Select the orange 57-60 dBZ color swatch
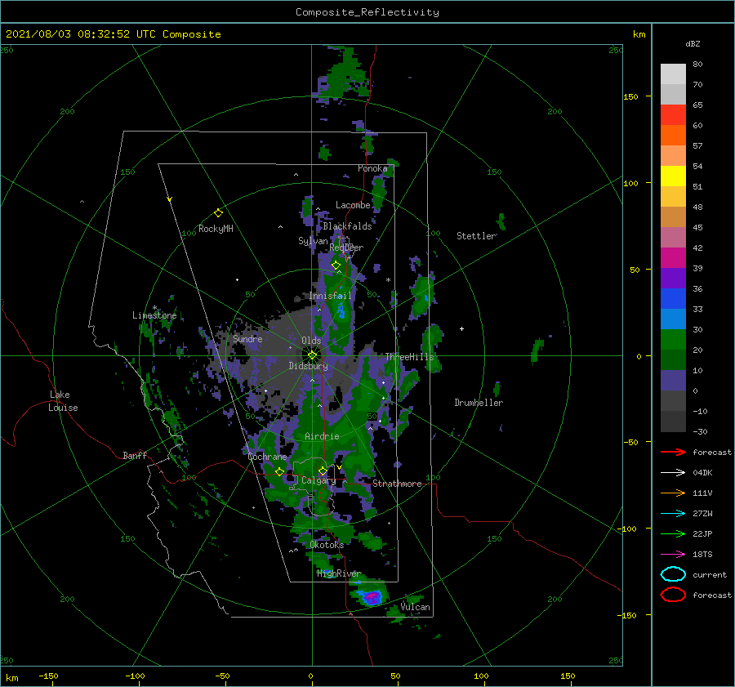Image resolution: width=735 pixels, height=687 pixels. pyautogui.click(x=673, y=136)
